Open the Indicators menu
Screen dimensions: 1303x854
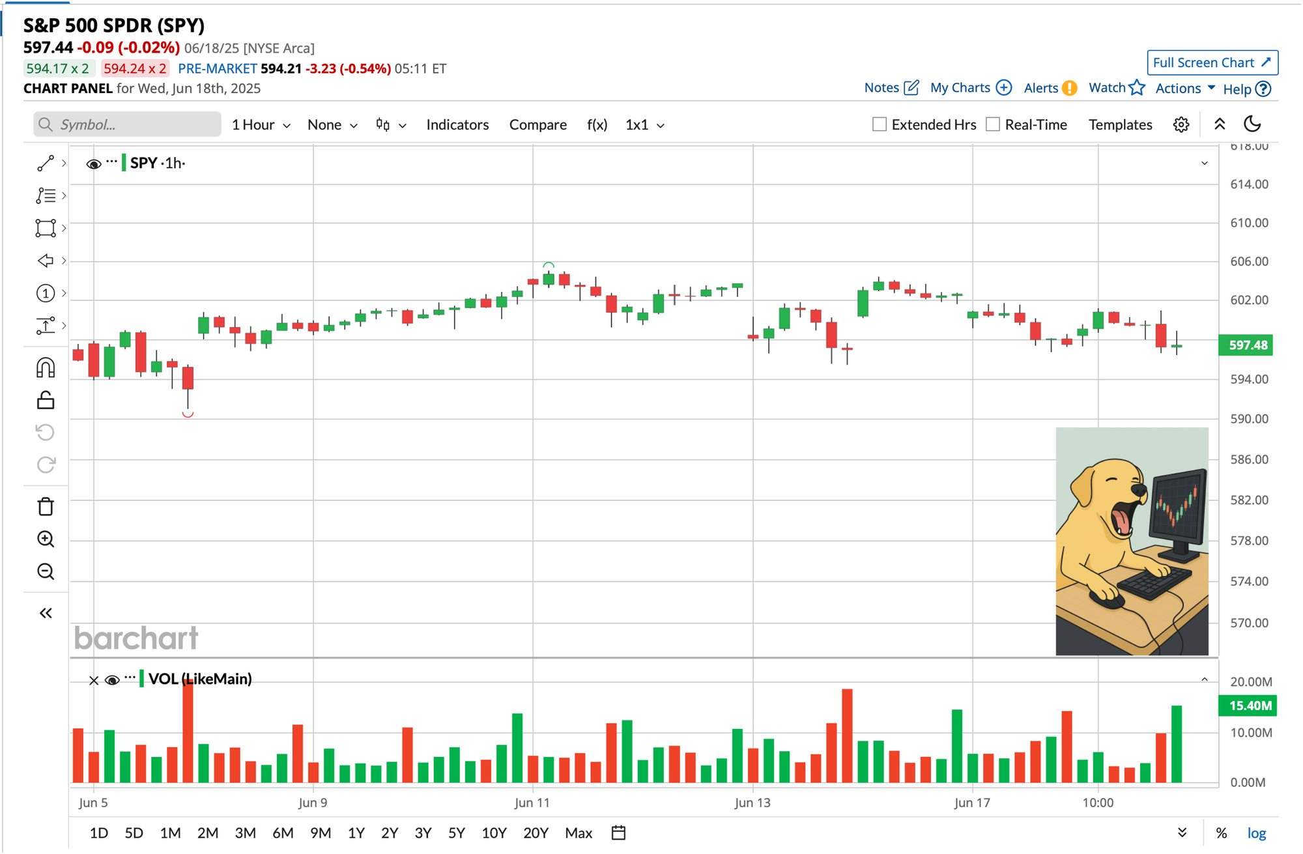point(457,124)
